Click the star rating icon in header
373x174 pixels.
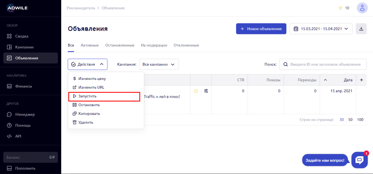coord(340,8)
